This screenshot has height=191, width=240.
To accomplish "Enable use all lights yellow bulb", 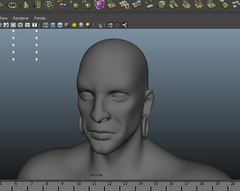I will tap(74, 25).
